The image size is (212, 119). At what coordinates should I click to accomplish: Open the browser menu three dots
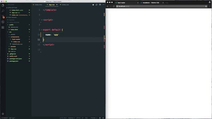(x=210, y=6)
